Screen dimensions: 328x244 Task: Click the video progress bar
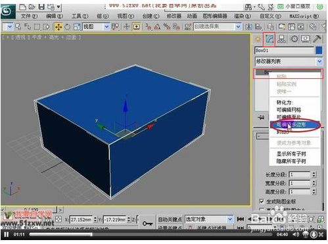coord(151,235)
